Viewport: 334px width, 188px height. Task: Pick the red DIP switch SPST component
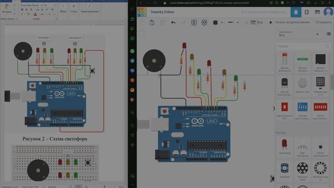tap(284, 110)
